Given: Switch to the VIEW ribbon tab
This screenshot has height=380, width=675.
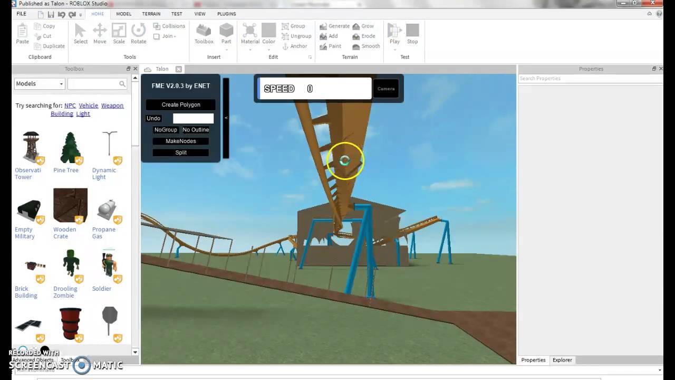Looking at the screenshot, I should tap(200, 14).
